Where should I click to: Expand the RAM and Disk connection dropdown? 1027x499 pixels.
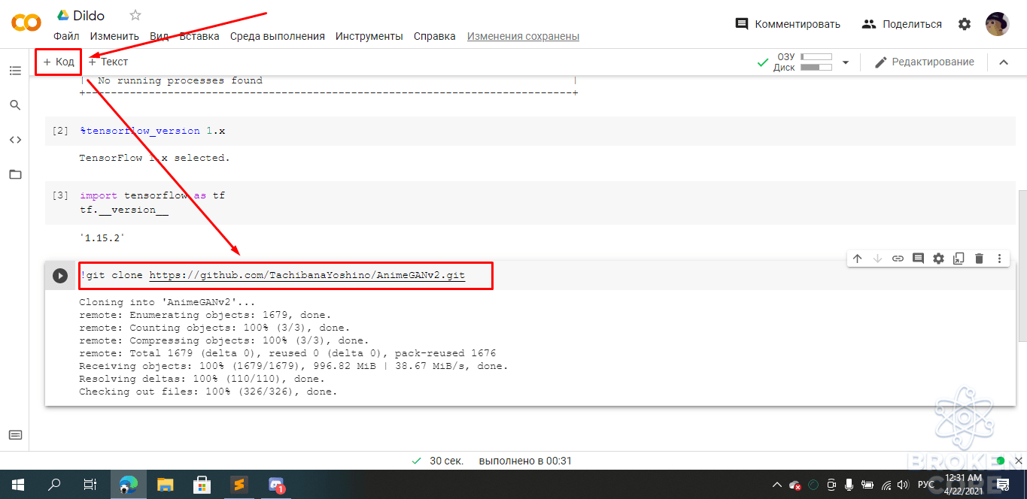point(845,62)
